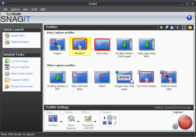Open the blue help question mark
196x137 pixels.
(189, 18)
